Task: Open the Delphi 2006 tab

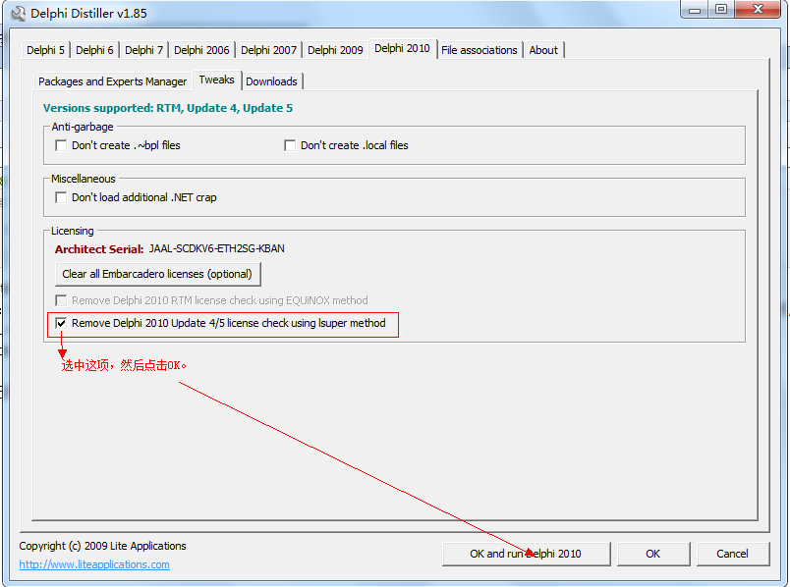Action: pyautogui.click(x=201, y=50)
